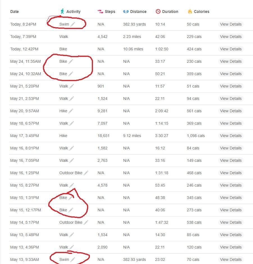Click pencil icon for May 24 11:35AM Bike
Screen dimensions: 253x264
coord(71,61)
